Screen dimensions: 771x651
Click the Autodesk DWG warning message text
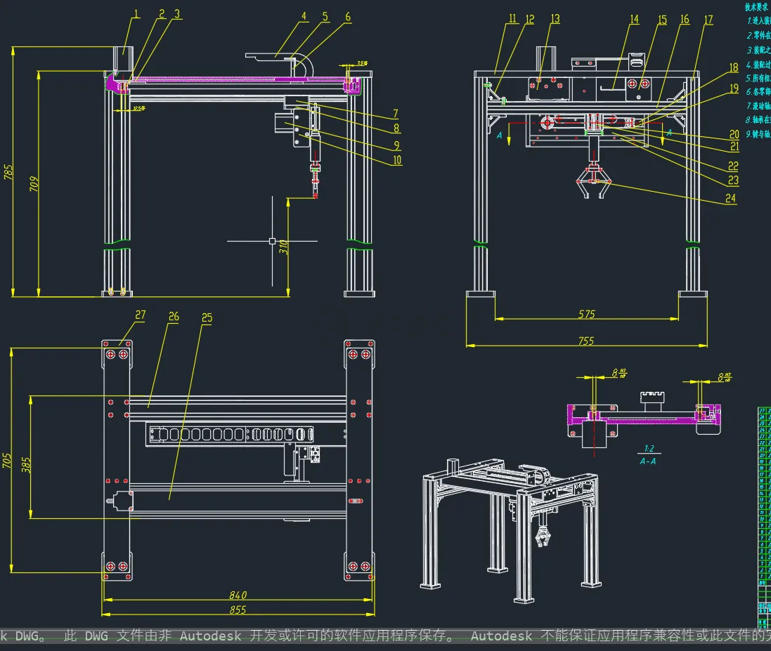(x=385, y=636)
